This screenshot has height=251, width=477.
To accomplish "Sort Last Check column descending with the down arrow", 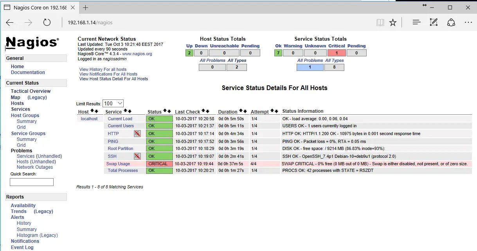I will point(208,111).
